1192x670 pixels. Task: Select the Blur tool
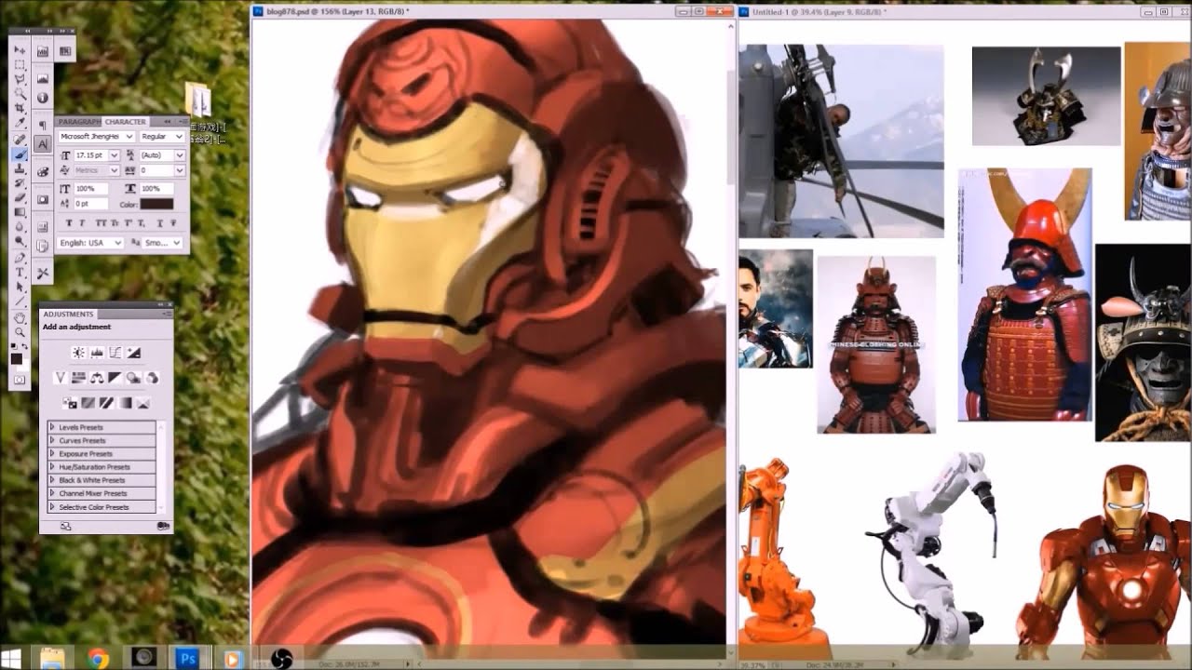[x=20, y=226]
